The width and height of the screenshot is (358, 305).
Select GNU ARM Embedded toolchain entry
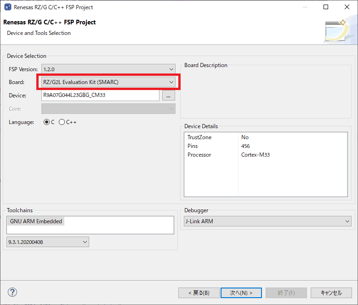pos(36,221)
